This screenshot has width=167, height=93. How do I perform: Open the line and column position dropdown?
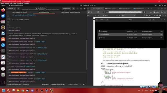75,84
